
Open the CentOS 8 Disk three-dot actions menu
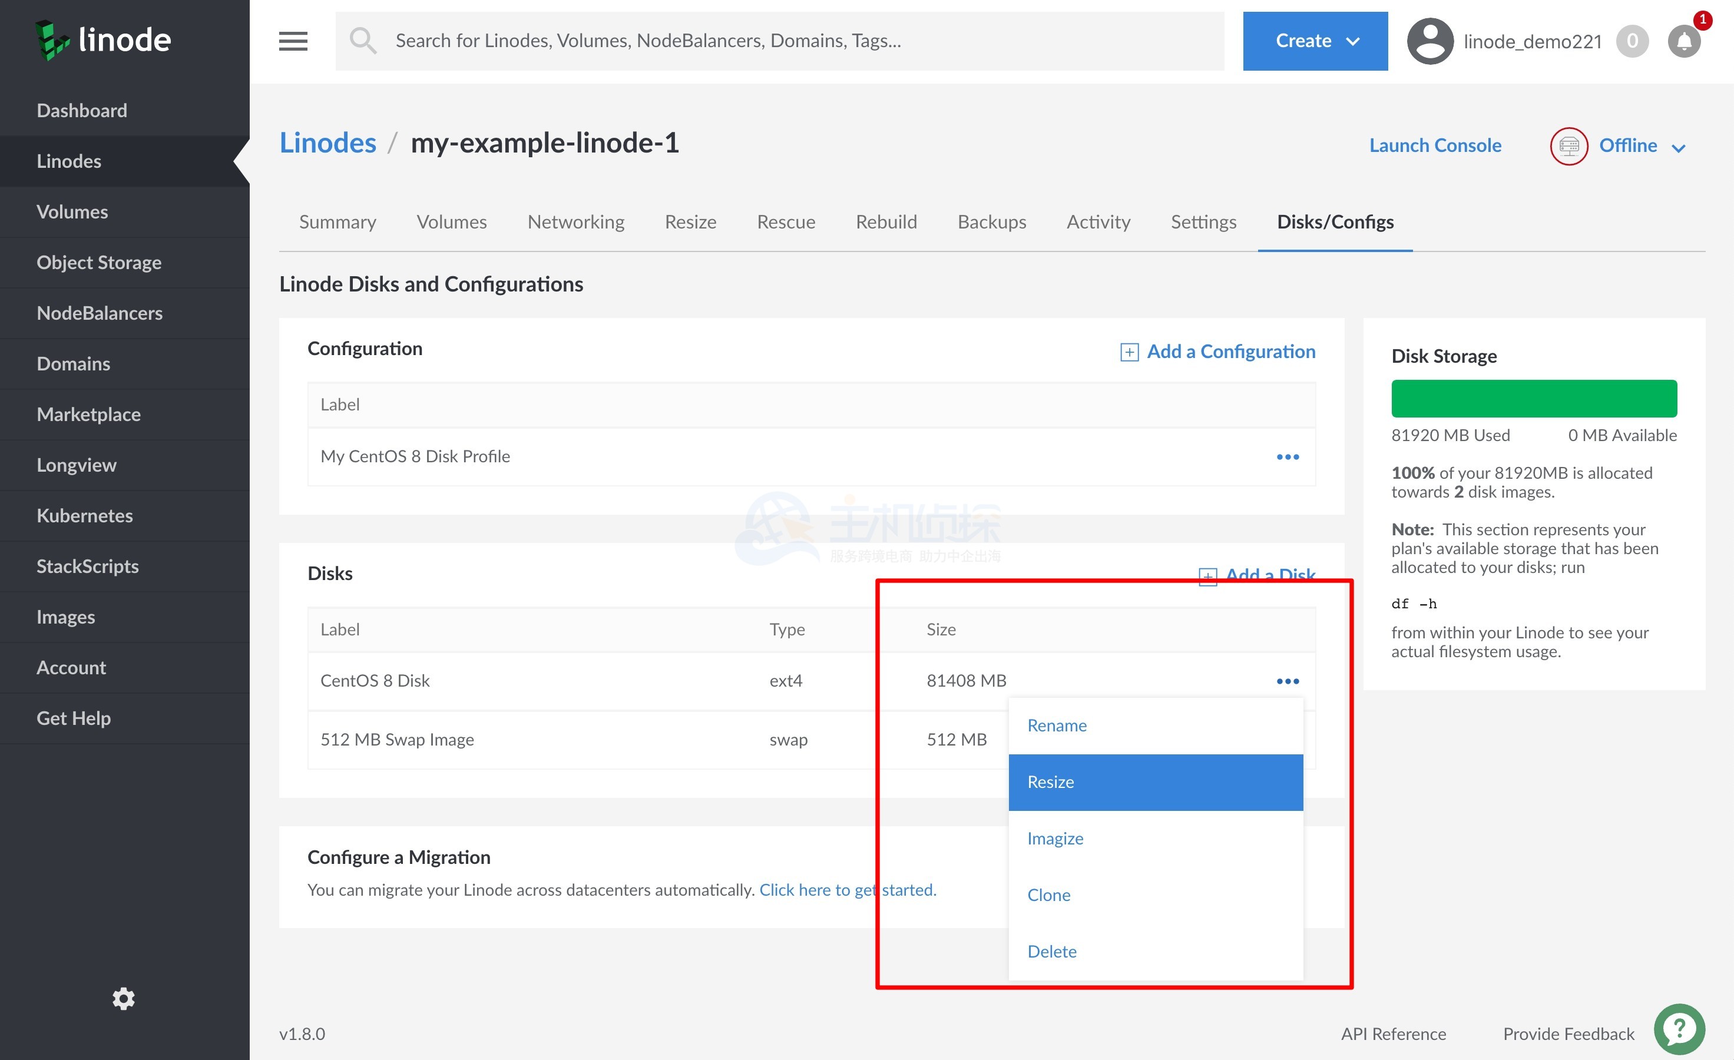click(1287, 681)
